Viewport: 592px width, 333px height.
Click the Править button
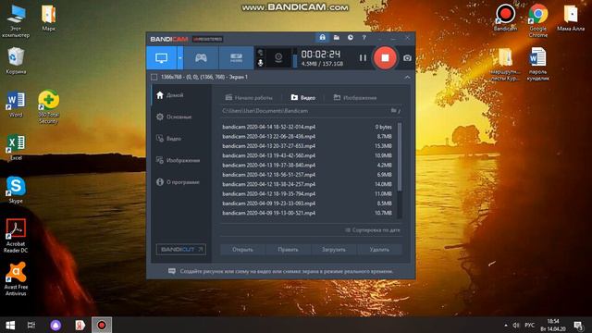(288, 250)
